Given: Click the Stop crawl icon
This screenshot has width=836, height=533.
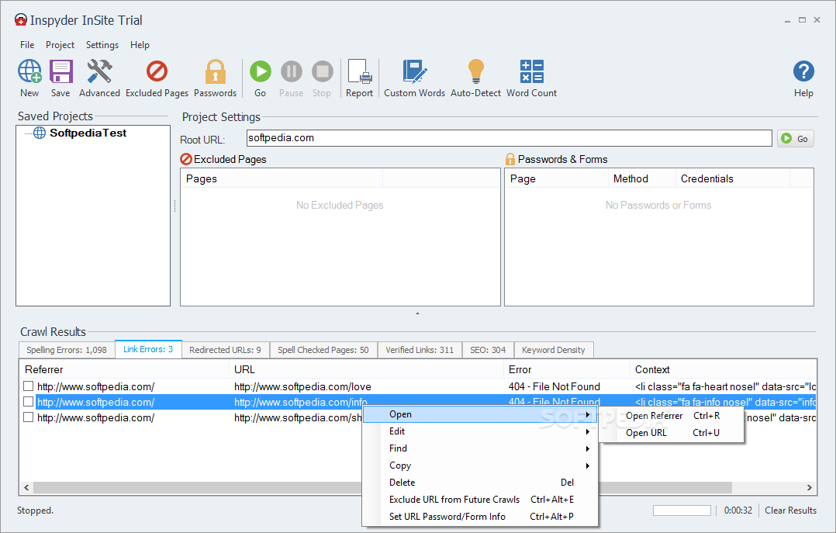Looking at the screenshot, I should [322, 78].
